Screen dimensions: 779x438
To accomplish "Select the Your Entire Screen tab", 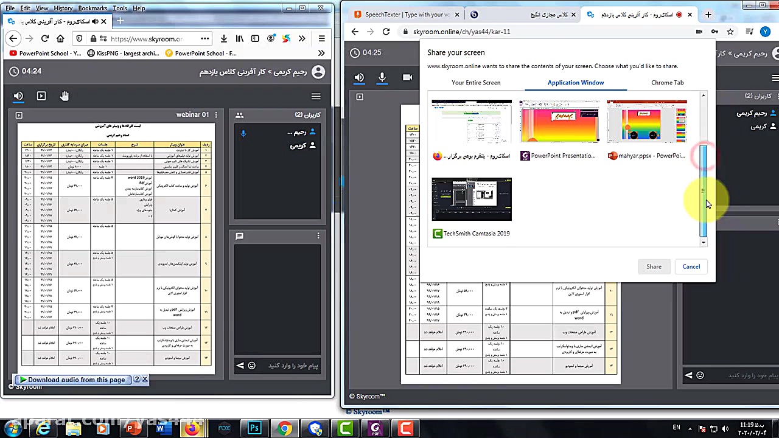I will 476,82.
